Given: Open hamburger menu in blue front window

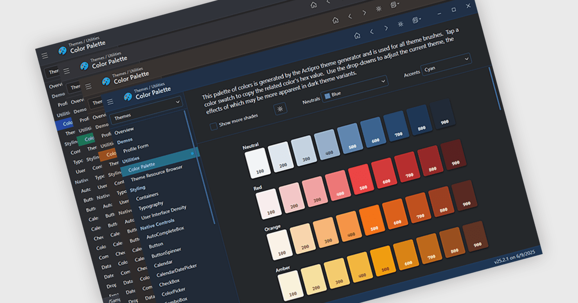Looking at the screenshot, I should [x=110, y=101].
